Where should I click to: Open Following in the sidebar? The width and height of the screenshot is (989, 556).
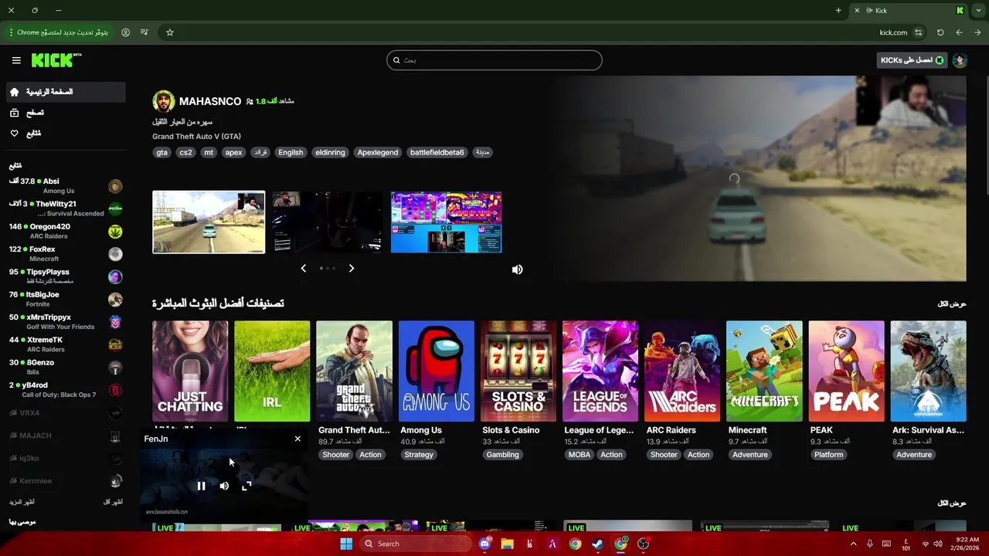pos(65,134)
